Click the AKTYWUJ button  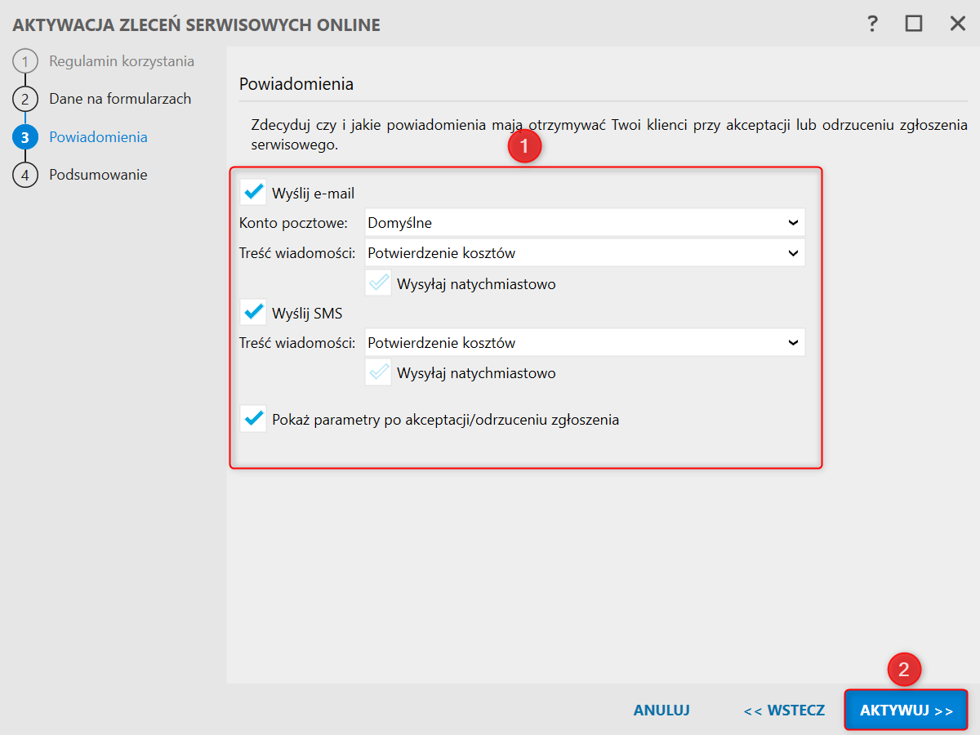(906, 710)
